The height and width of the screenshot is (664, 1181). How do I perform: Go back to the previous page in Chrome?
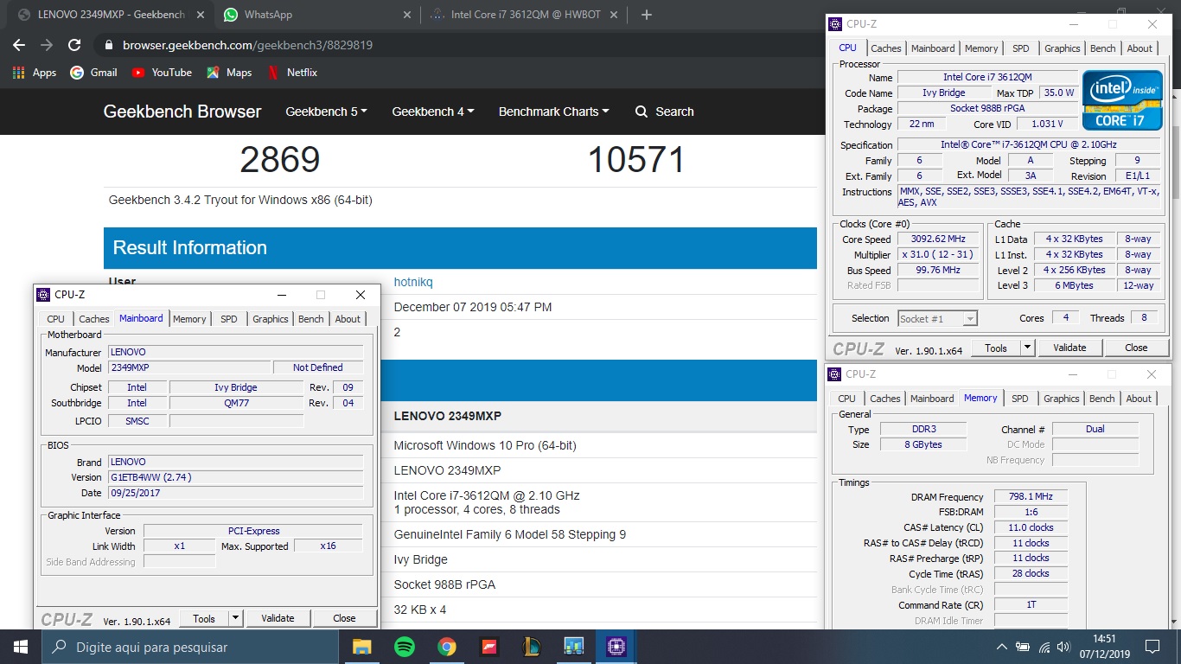[19, 45]
